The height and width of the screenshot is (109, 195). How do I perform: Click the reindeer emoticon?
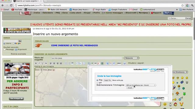(x=182, y=104)
